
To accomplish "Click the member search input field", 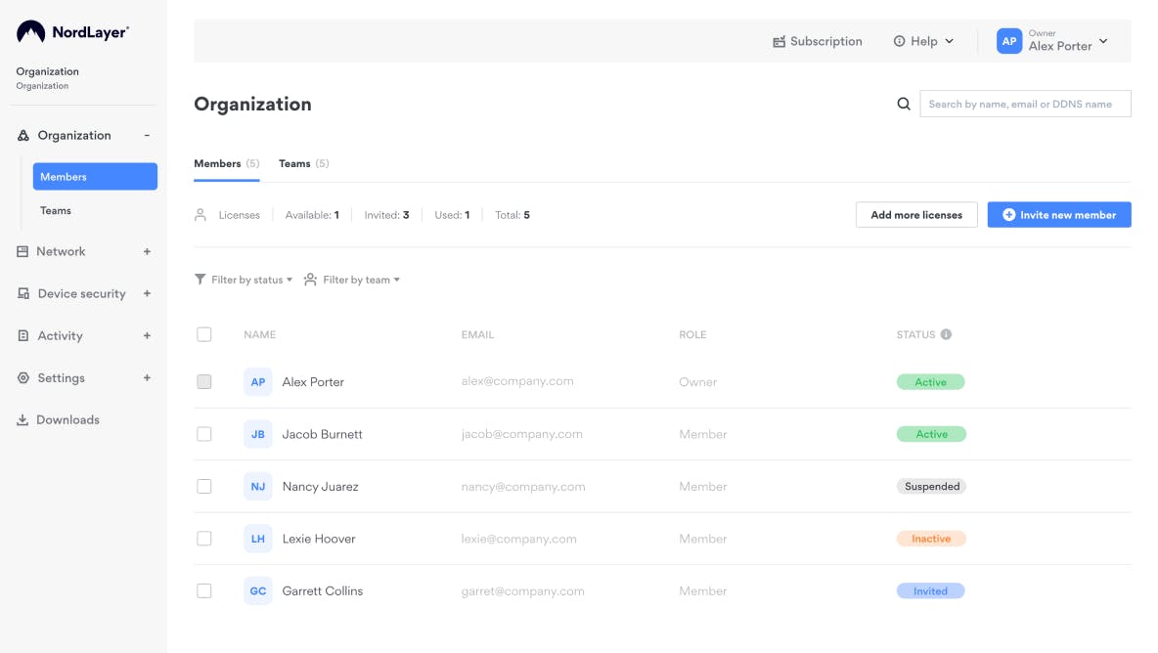I will 1025,104.
